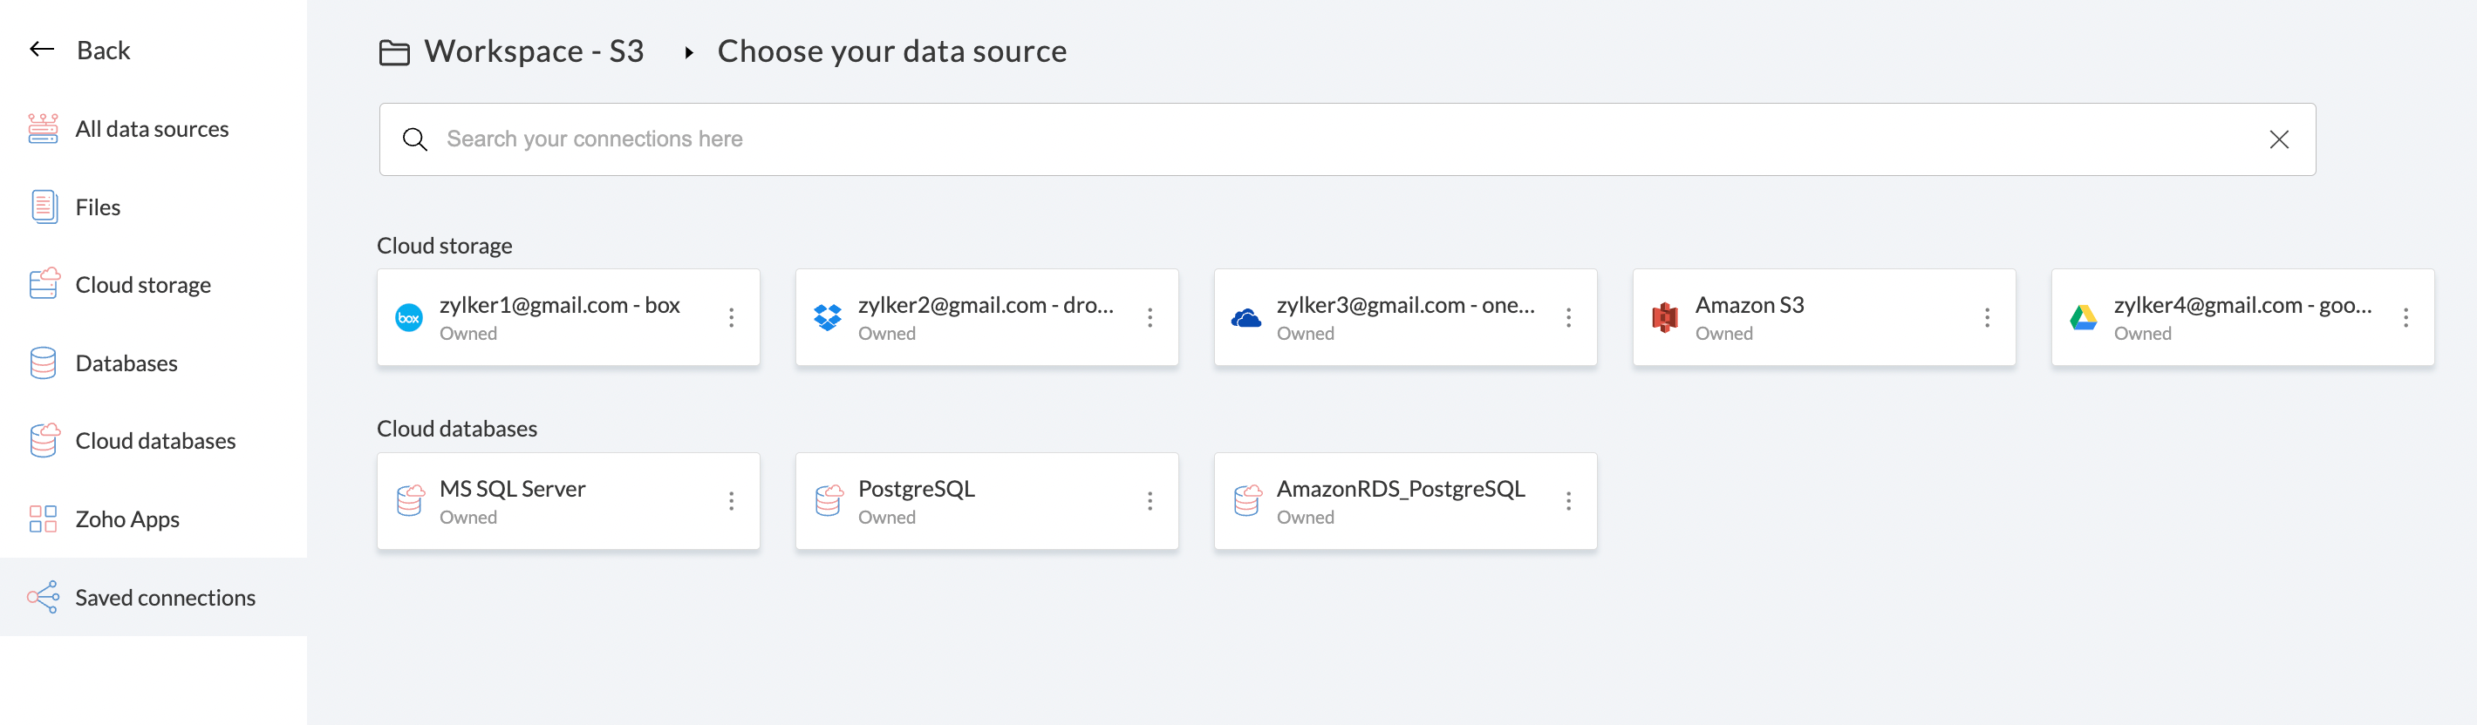Select Cloud storage in the sidebar

point(142,285)
